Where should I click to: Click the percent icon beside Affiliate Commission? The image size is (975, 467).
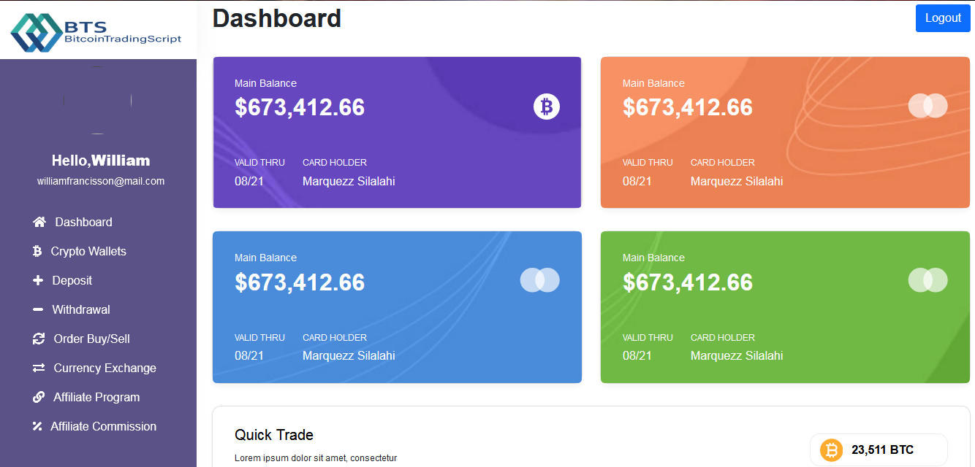click(37, 426)
